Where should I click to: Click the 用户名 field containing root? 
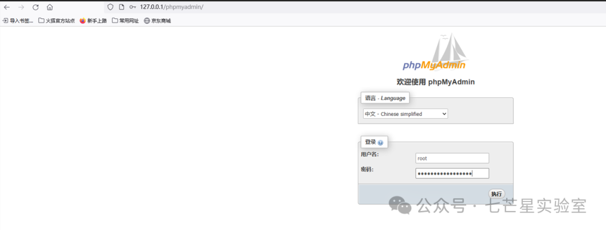pyautogui.click(x=452, y=158)
